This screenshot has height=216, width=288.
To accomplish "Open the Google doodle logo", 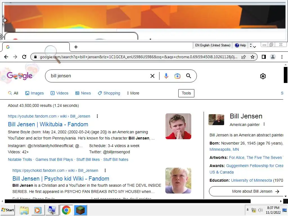I will coord(19,76).
